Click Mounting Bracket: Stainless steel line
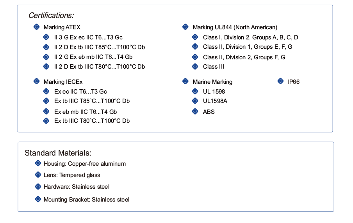The image size is (353, 223). pyautogui.click(x=86, y=200)
